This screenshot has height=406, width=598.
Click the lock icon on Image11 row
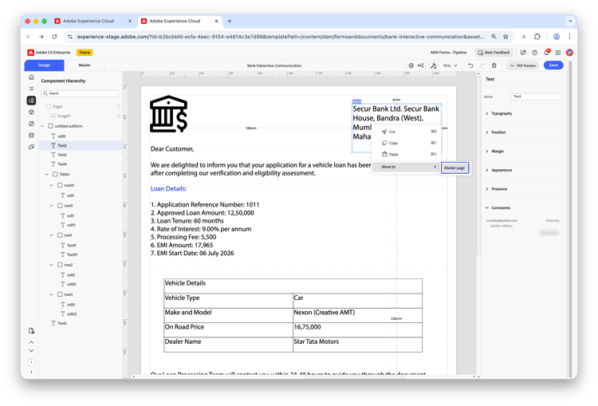coord(119,116)
